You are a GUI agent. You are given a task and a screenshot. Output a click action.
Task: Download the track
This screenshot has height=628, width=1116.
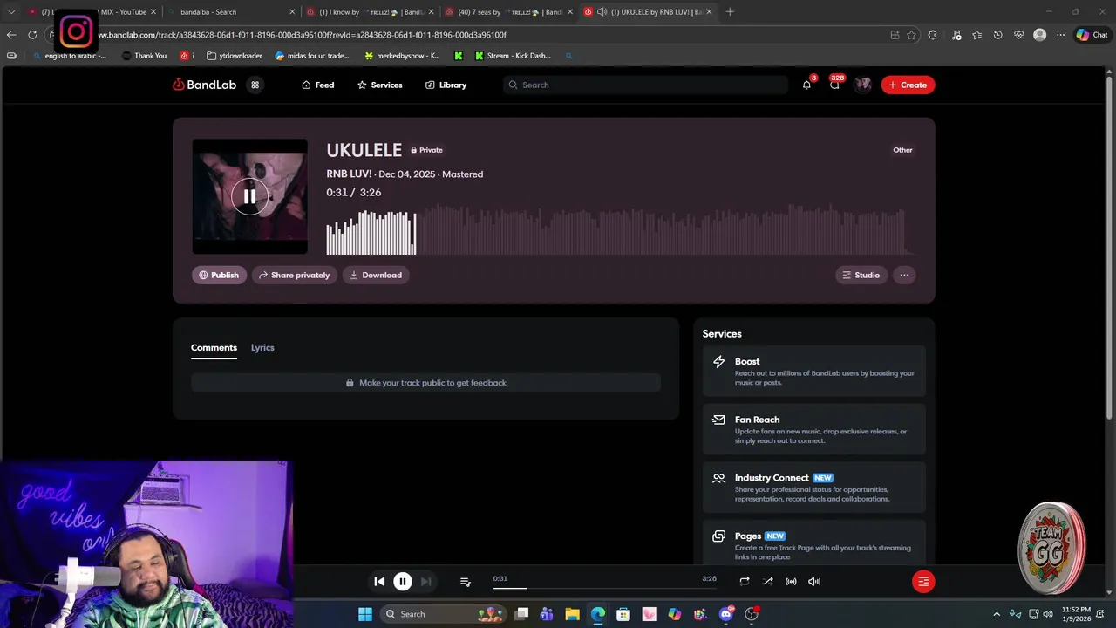tap(376, 275)
